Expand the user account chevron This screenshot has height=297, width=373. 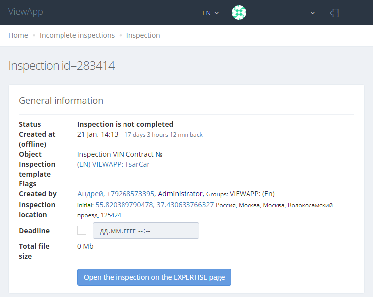(313, 13)
